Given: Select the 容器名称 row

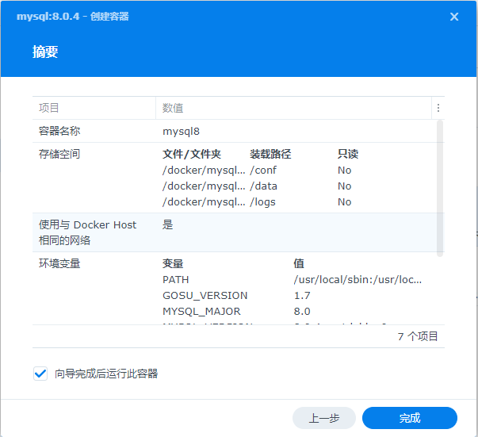Looking at the screenshot, I should point(59,131).
